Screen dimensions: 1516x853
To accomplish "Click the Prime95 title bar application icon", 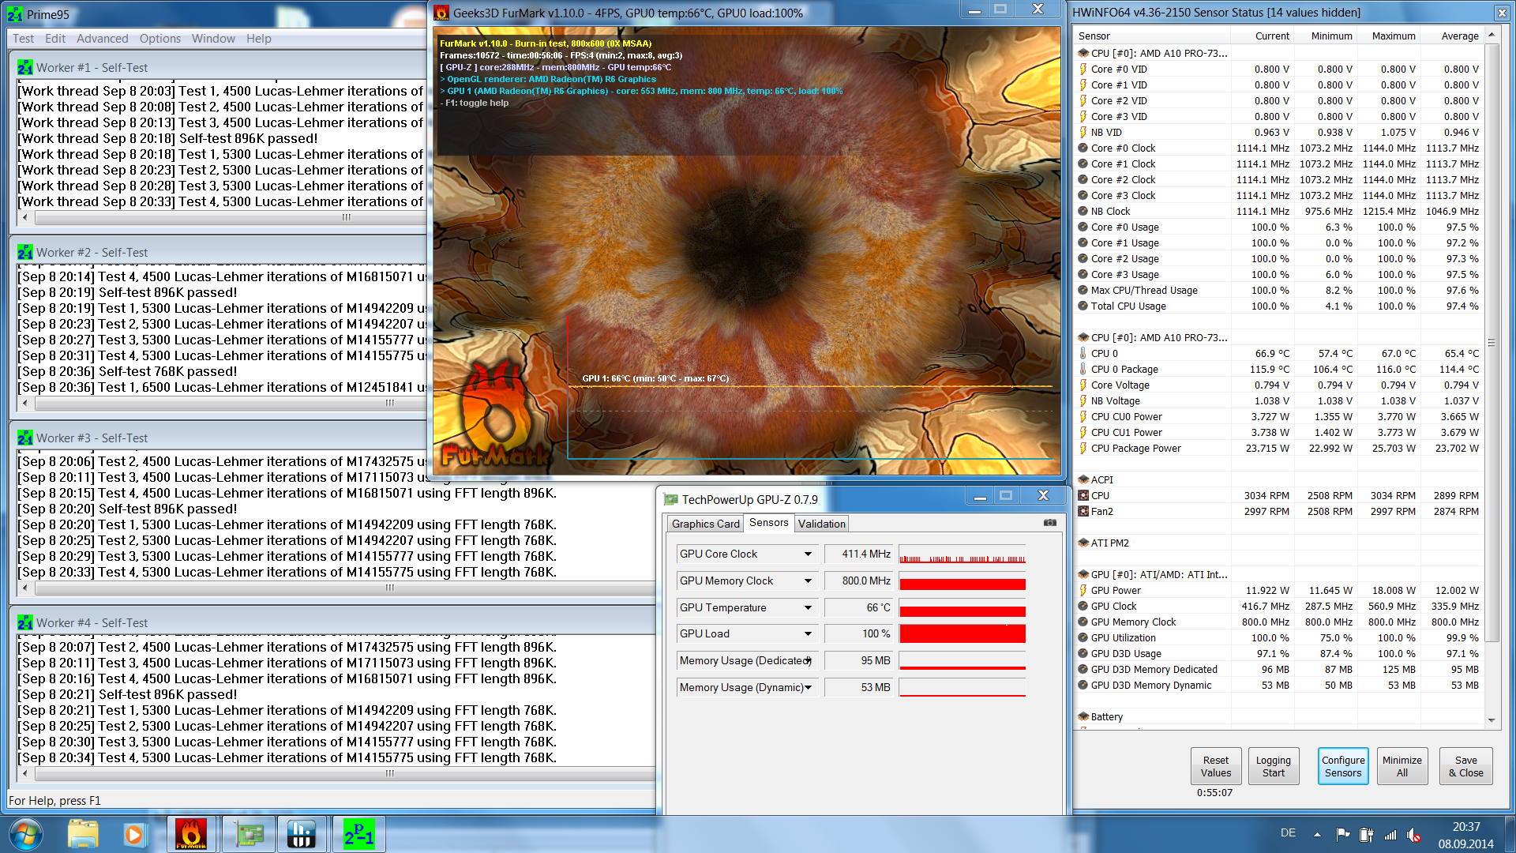I will [15, 14].
